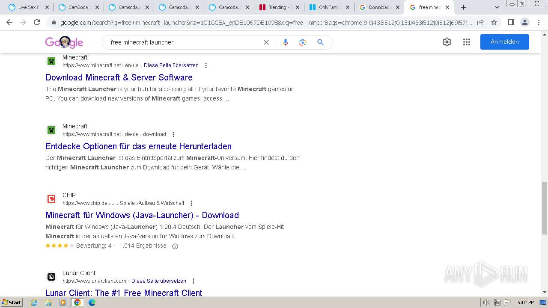Click the address bar URL
Screen dimensions: 548x308
pos(265,22)
